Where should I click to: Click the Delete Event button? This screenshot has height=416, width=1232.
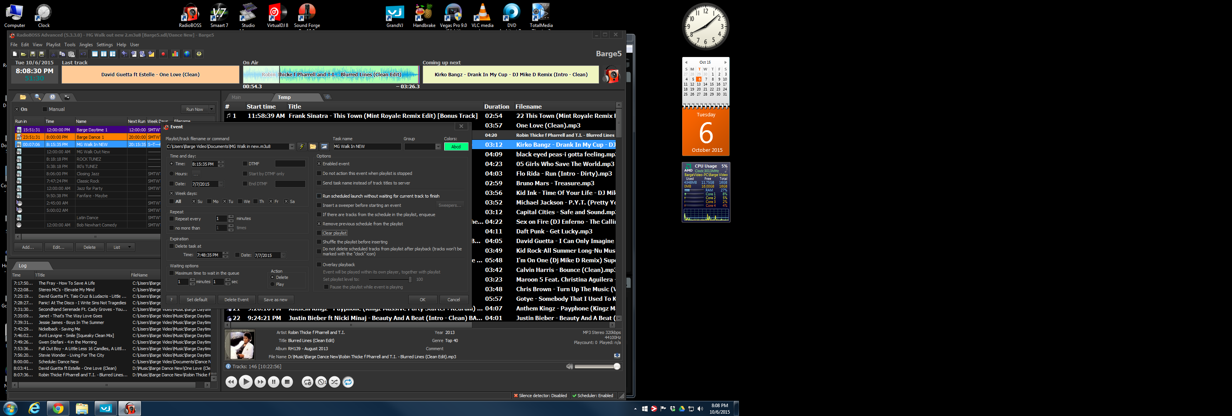pyautogui.click(x=236, y=300)
